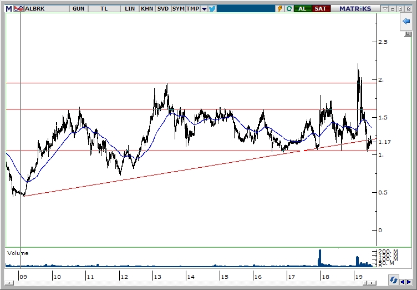The width and height of the screenshot is (417, 290).
Task: Click the scrollbar right arrow
Action: 372,283
